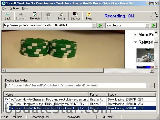
Task: Open the File menu
Action: (x=5, y=8)
